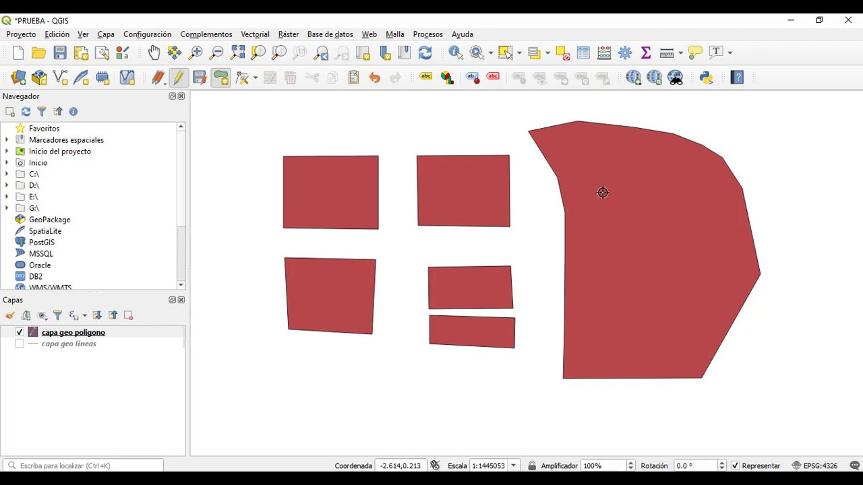This screenshot has height=485, width=863.
Task: Paste features clipboard icon
Action: (x=353, y=78)
